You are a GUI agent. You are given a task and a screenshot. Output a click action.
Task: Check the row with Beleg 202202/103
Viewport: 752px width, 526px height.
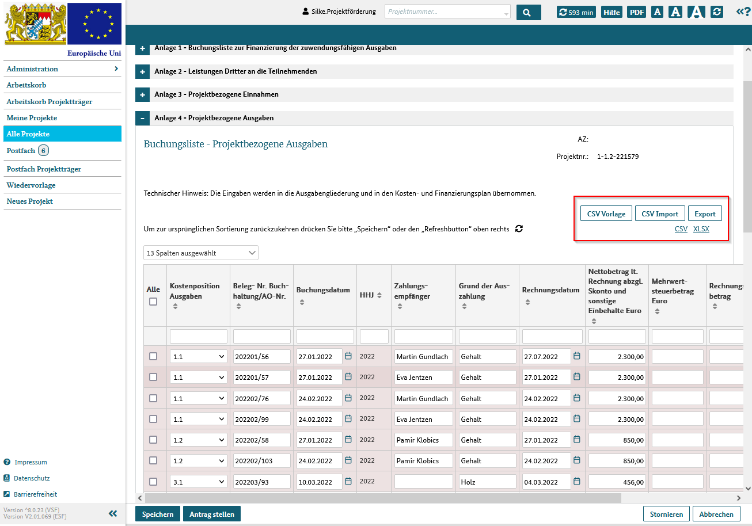(153, 460)
